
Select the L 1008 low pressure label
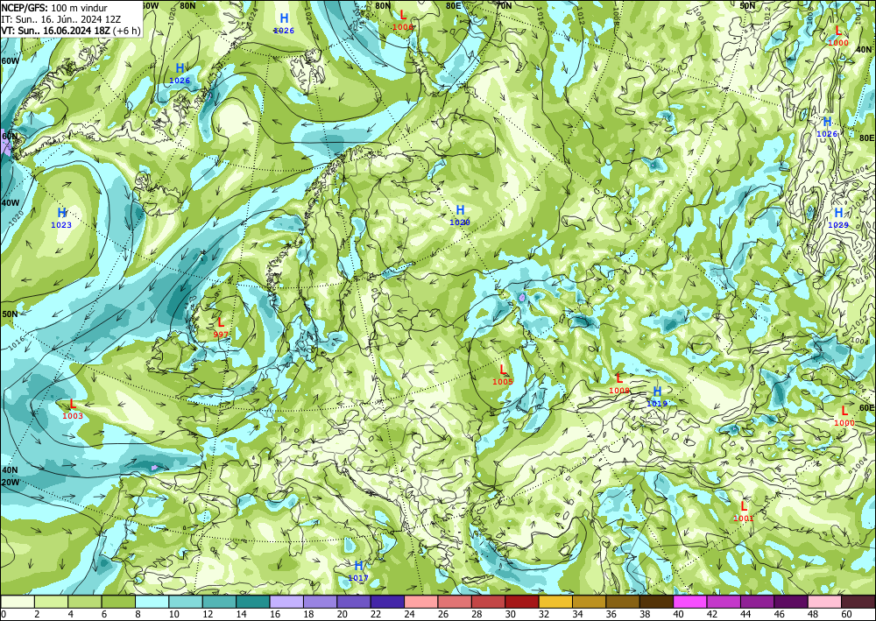tap(619, 384)
